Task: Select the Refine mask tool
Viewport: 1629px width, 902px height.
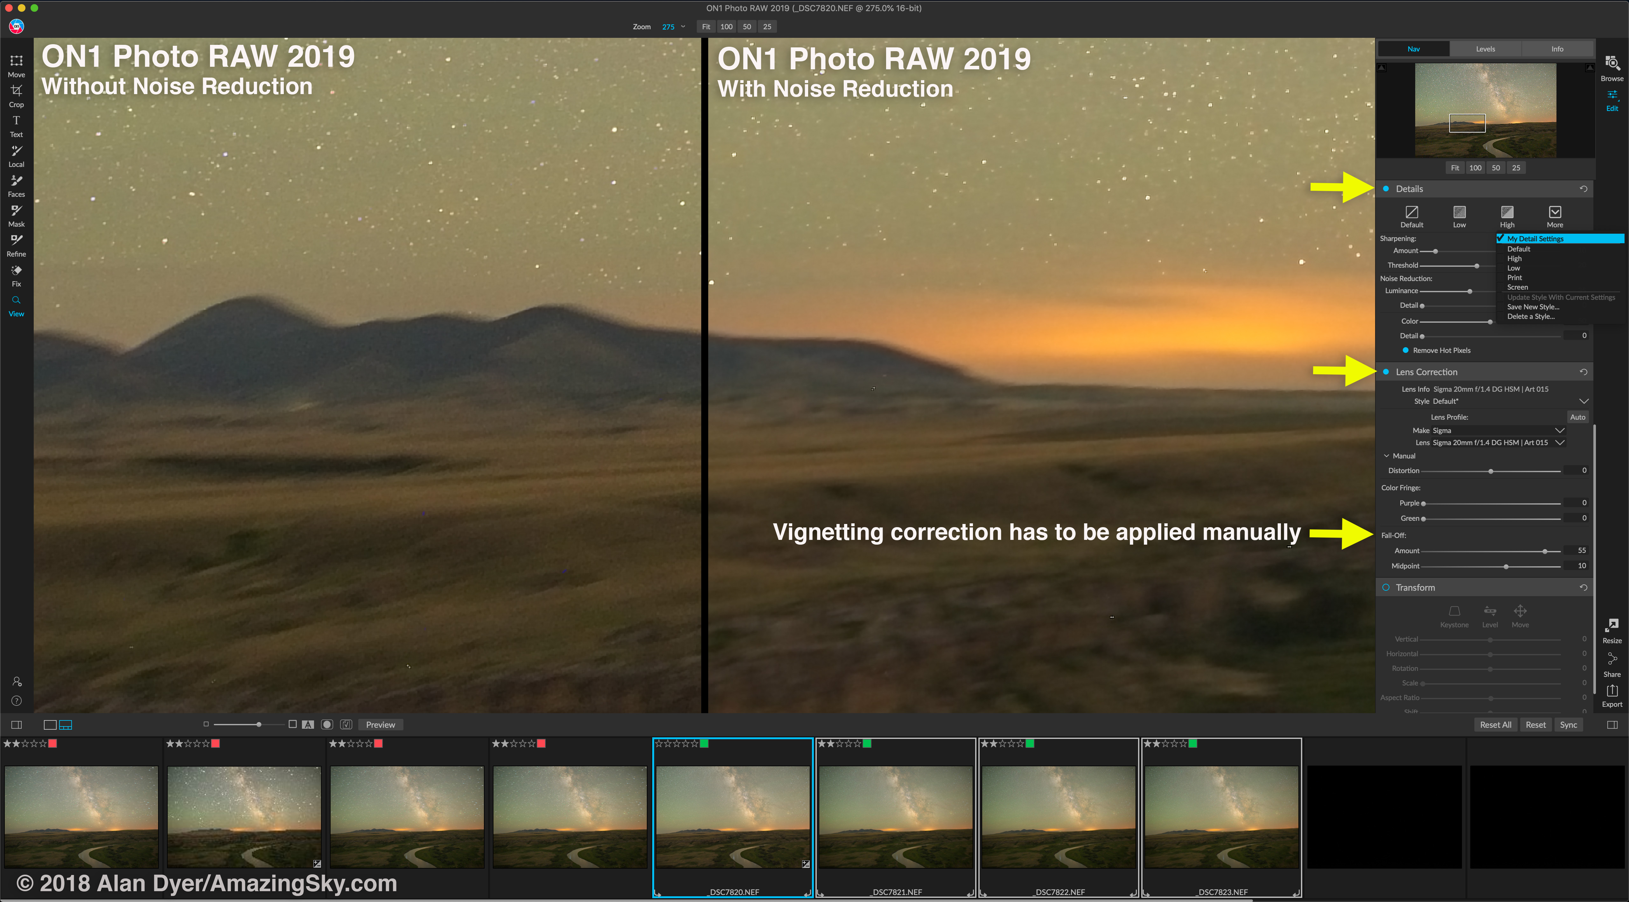Action: pos(17,240)
